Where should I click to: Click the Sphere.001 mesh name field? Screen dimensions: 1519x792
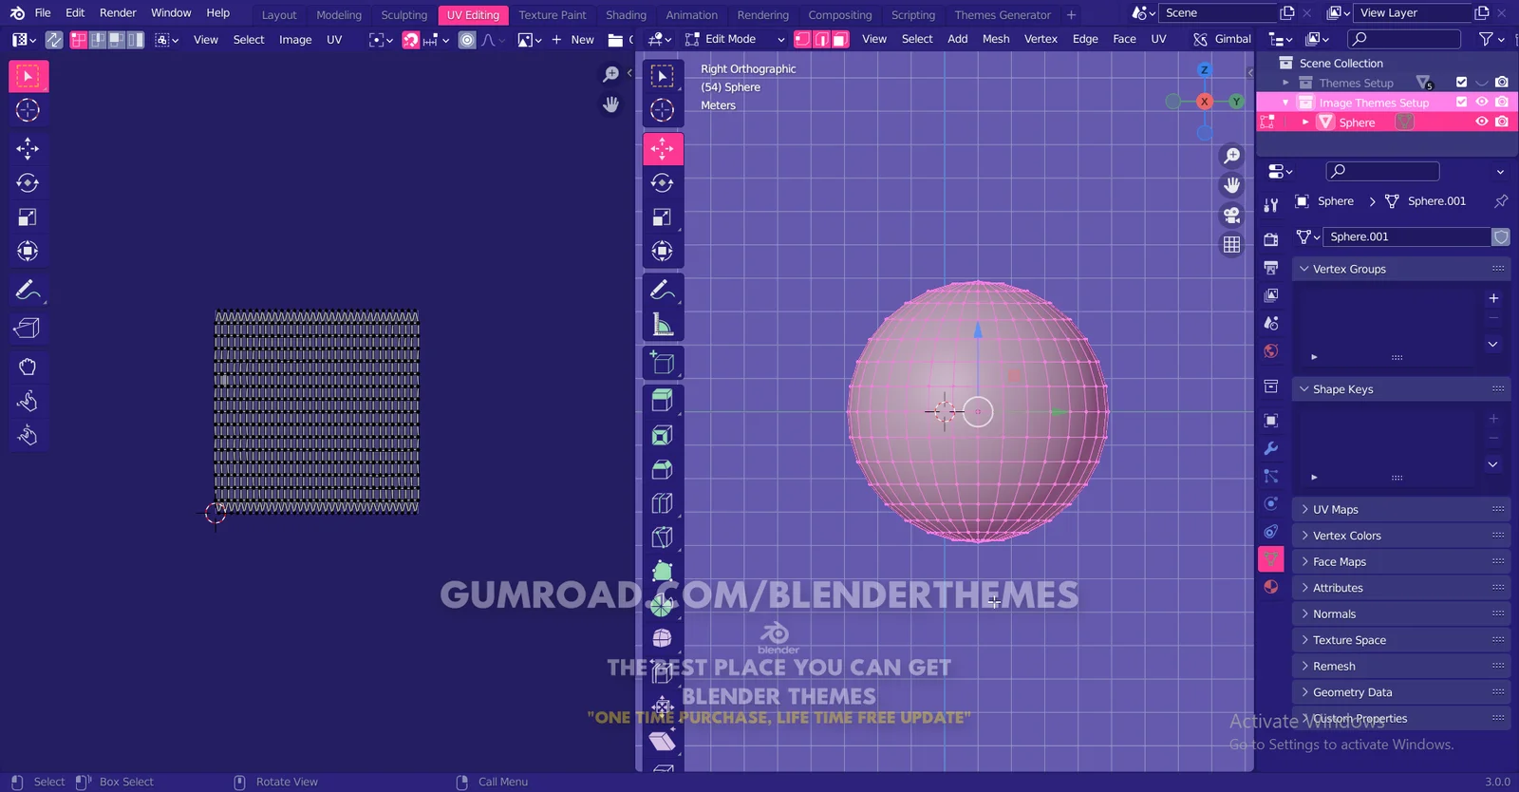coord(1406,236)
